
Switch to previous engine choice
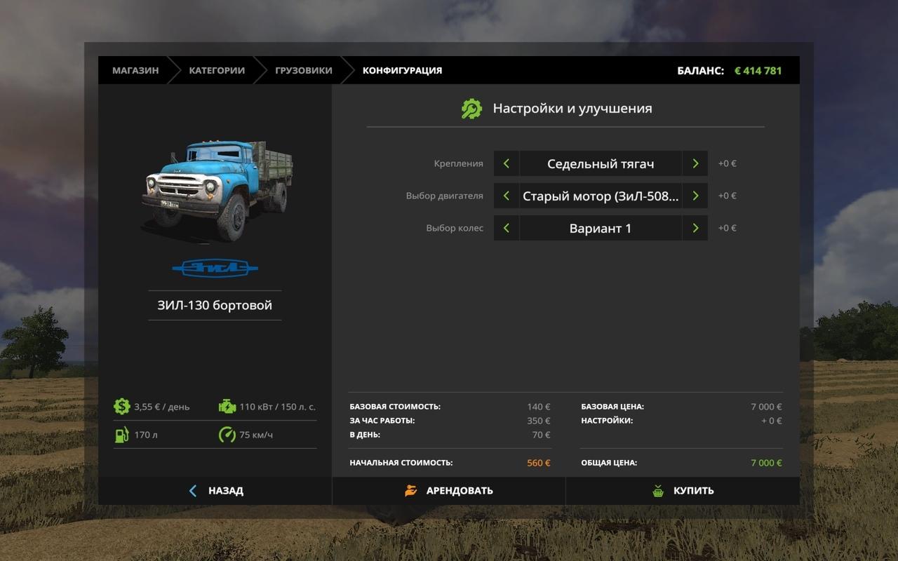click(507, 196)
